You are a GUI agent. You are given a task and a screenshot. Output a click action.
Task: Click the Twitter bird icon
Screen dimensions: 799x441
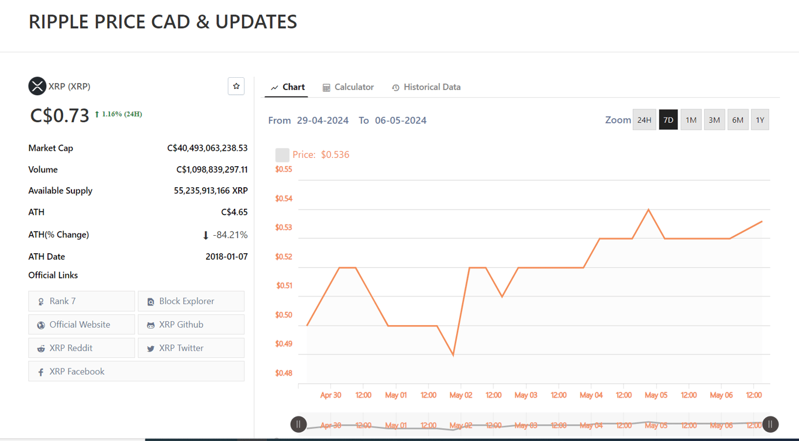(150, 349)
